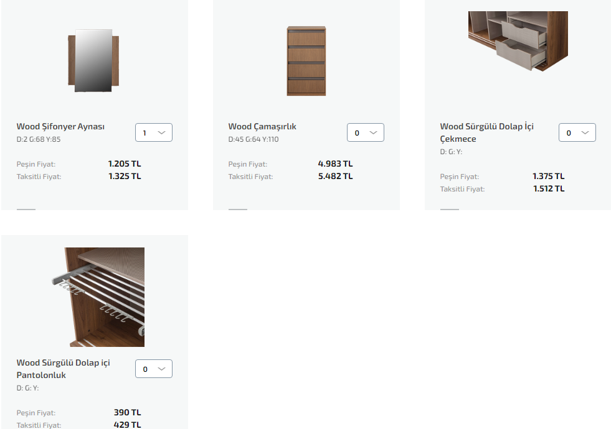Open Wood Sürgülü Dolap İçi Çekmece title
The height and width of the screenshot is (429, 611).
(486, 132)
